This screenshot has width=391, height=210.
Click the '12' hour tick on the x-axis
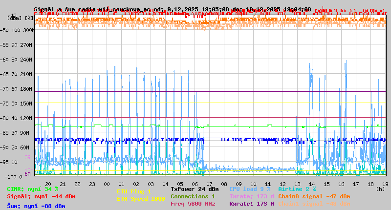point(283,184)
